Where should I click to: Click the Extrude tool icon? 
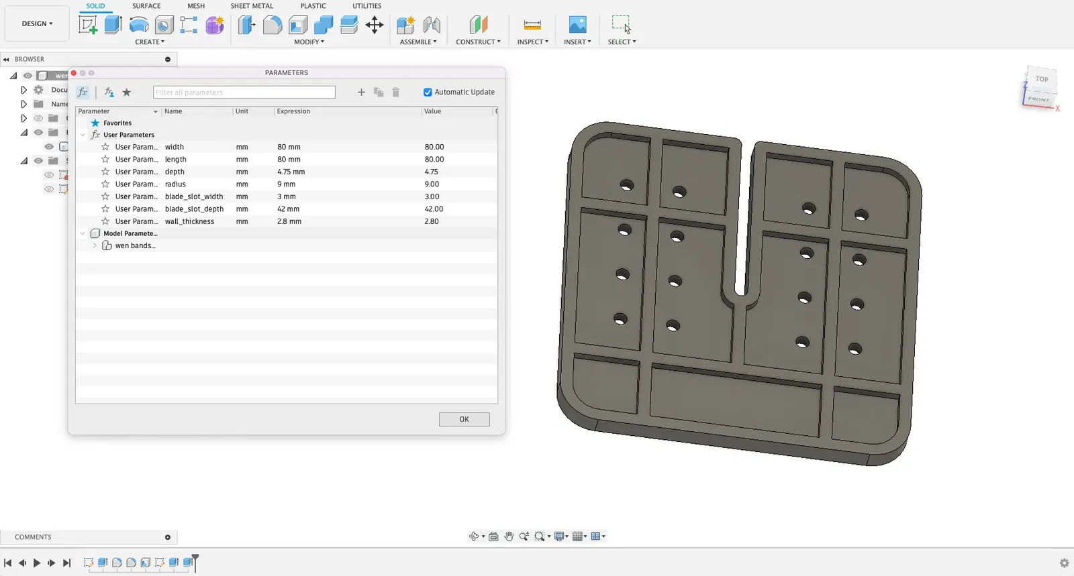(113, 25)
